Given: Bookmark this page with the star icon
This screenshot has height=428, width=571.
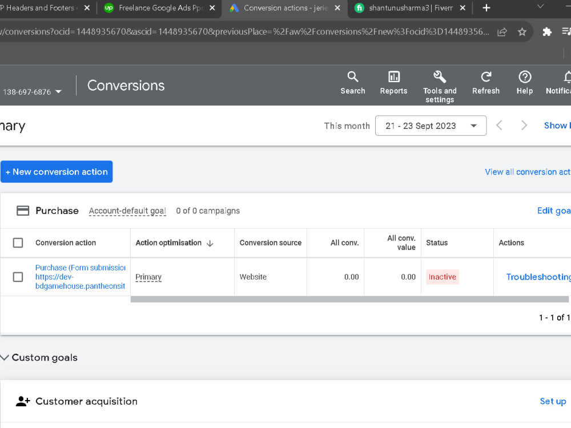Looking at the screenshot, I should pyautogui.click(x=522, y=32).
